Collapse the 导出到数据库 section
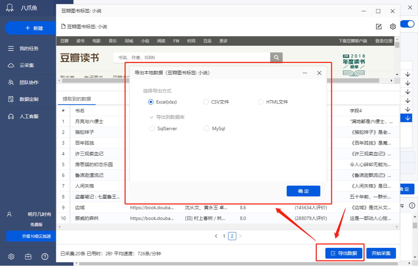This screenshot has width=418, height=266. click(151, 117)
